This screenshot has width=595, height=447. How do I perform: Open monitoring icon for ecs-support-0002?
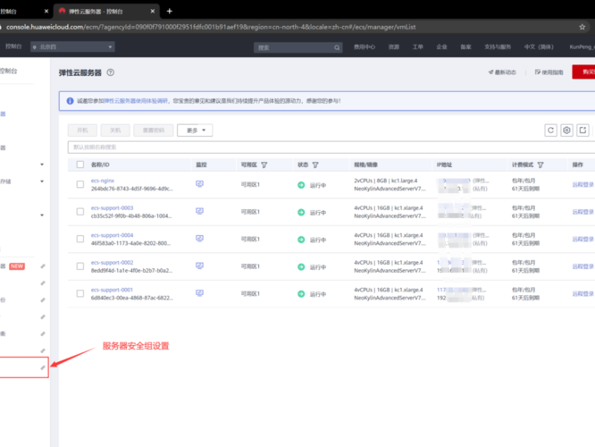(199, 266)
